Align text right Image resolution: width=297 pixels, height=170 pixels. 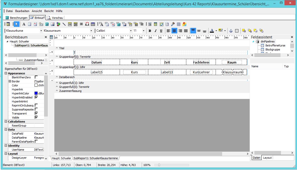(180, 31)
